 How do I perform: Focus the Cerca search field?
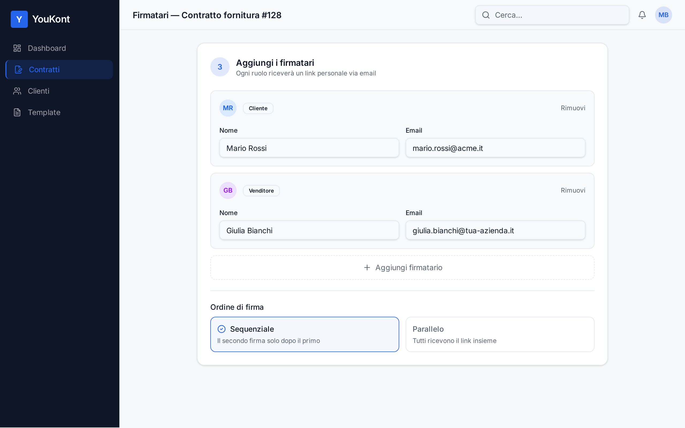click(x=552, y=15)
